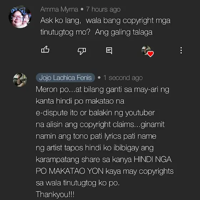Screen dimensions: 200x200
Task: Click 'Ang galing talaga' comment text
Action: tap(124, 32)
